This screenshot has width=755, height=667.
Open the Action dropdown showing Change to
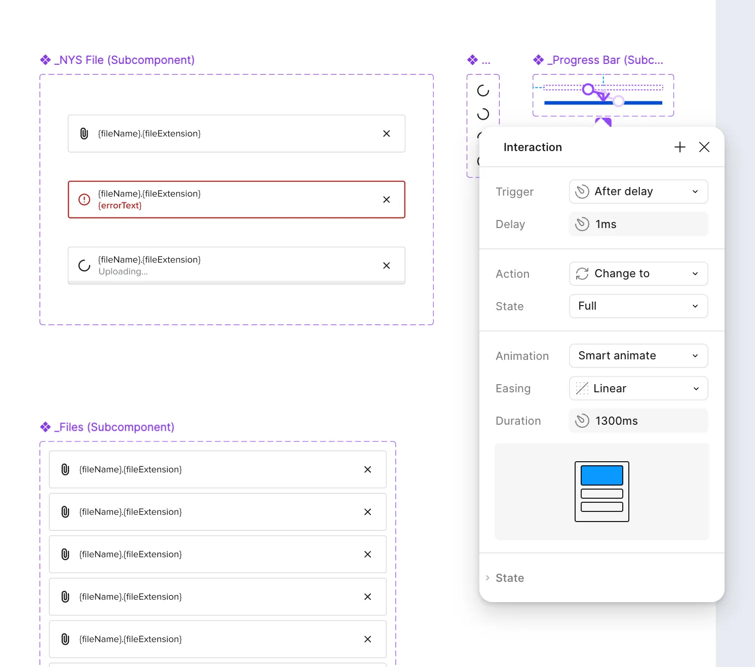click(638, 274)
